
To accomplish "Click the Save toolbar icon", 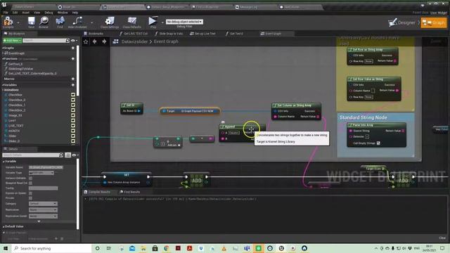I will 31,22.
